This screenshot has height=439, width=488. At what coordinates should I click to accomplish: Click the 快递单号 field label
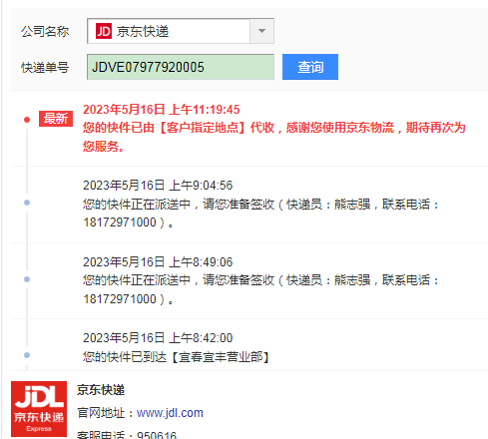click(x=45, y=68)
